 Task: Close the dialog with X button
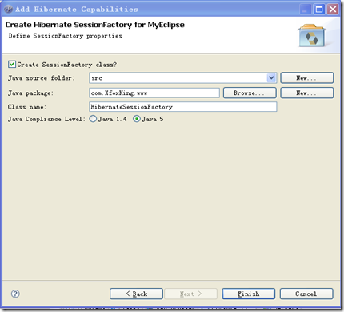click(333, 10)
